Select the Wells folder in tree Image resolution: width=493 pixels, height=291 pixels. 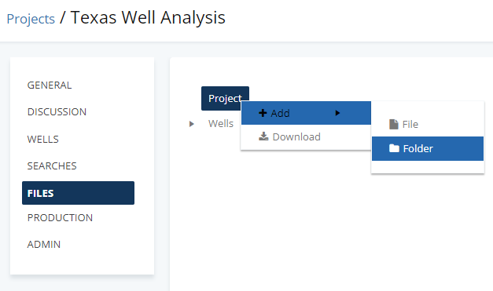pyautogui.click(x=221, y=124)
